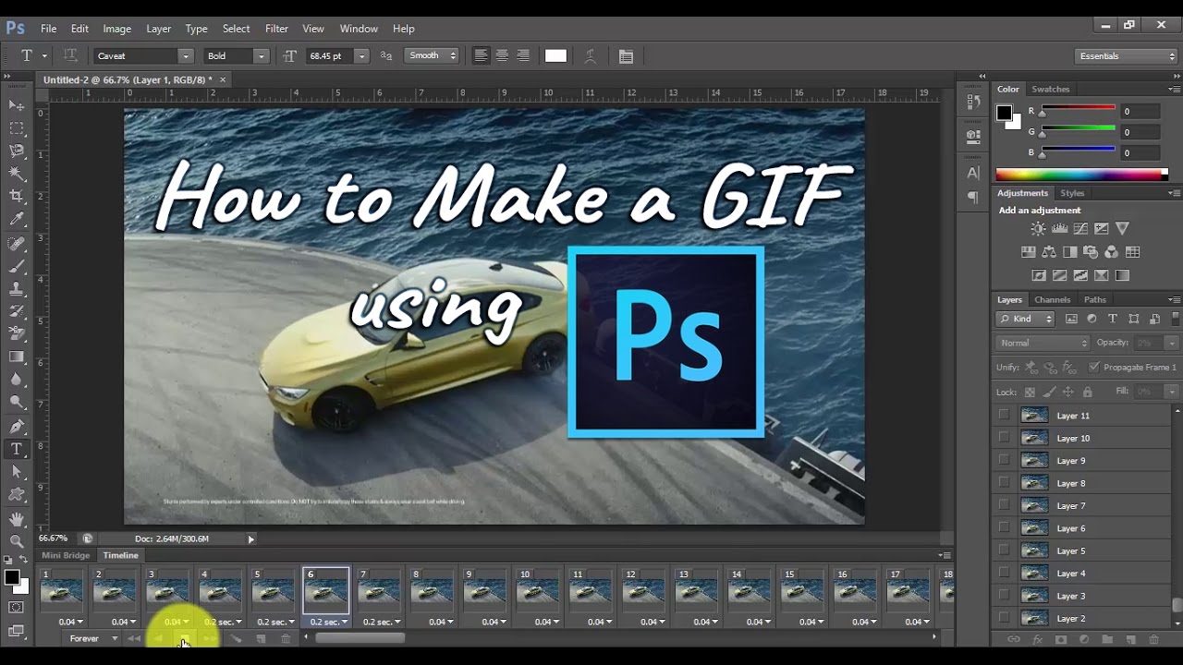Align text left
Screen dimensions: 1183x665
click(481, 55)
